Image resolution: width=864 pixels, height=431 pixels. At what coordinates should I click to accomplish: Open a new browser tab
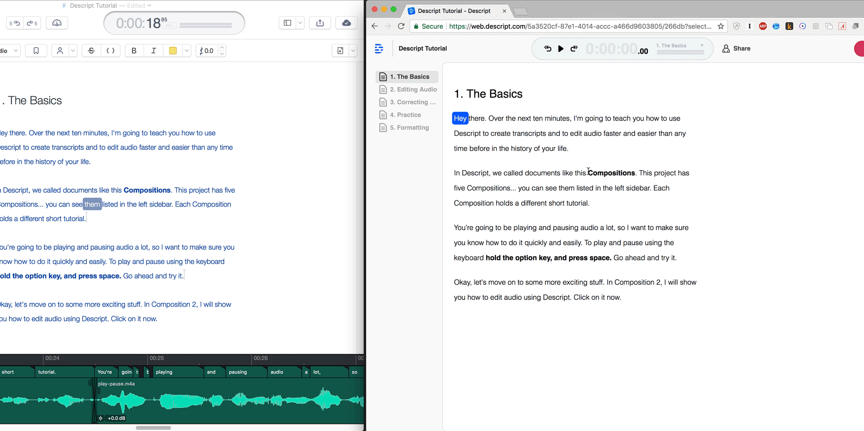pyautogui.click(x=520, y=11)
